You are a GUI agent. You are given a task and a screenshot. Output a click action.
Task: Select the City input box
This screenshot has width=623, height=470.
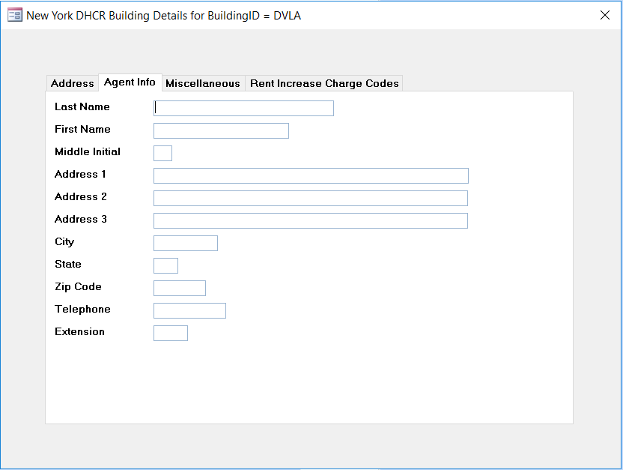tap(186, 243)
